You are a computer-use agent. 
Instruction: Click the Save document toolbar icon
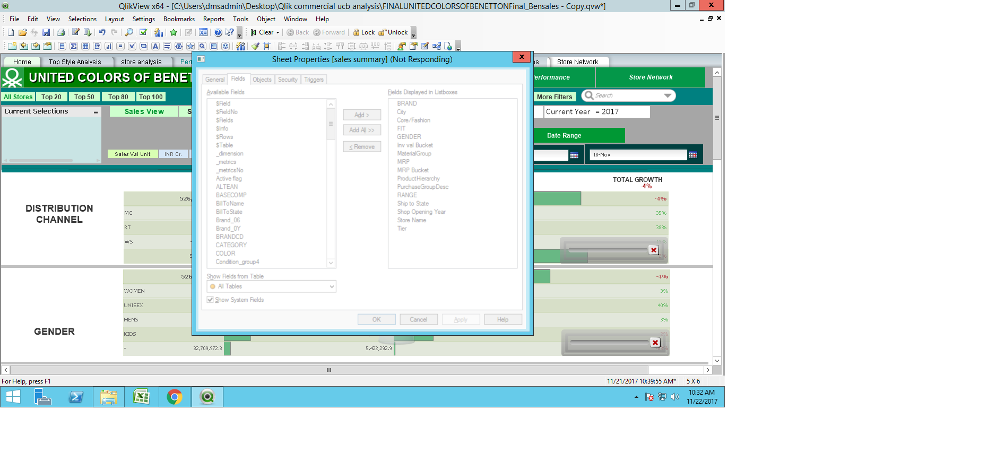pyautogui.click(x=46, y=32)
